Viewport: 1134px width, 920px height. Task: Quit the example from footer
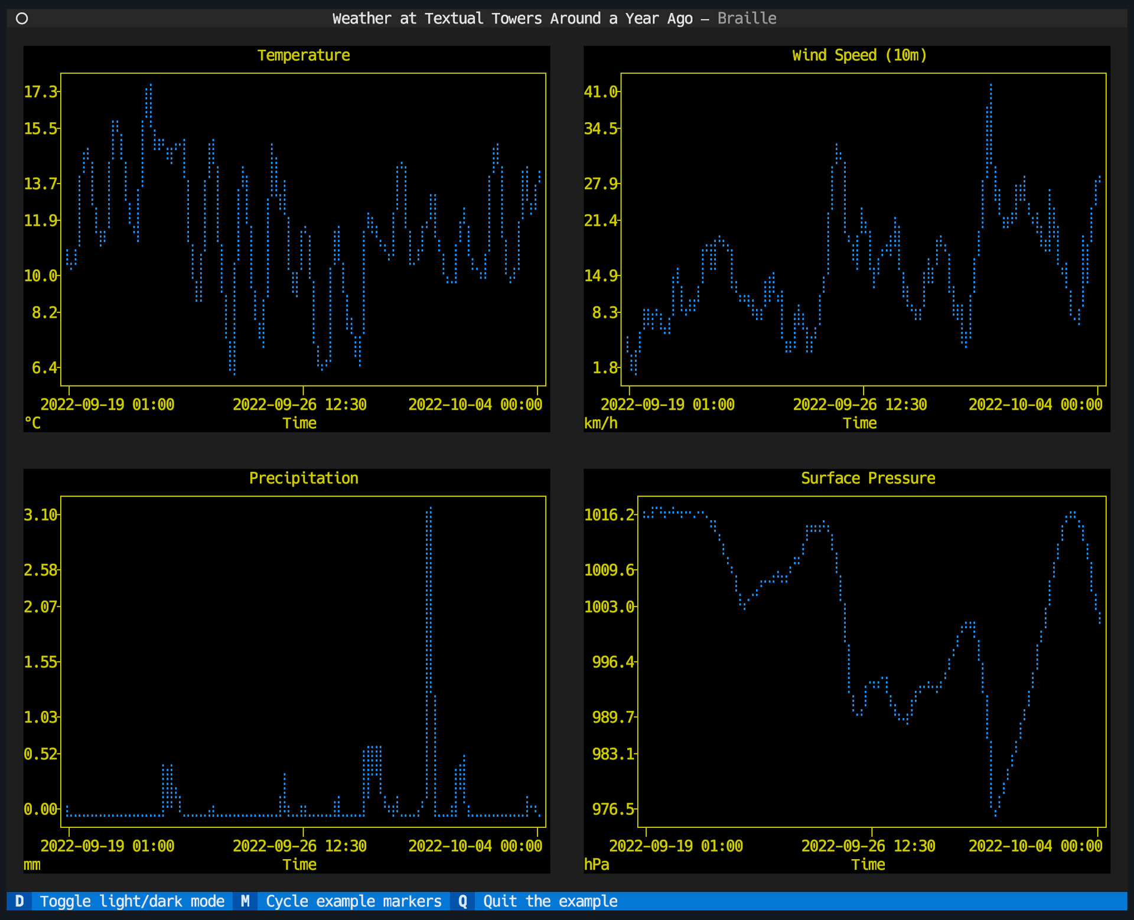pyautogui.click(x=550, y=901)
